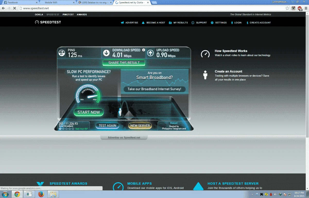This screenshot has width=309, height=198.
Task: Open the volume tray icon
Action: pos(275,194)
